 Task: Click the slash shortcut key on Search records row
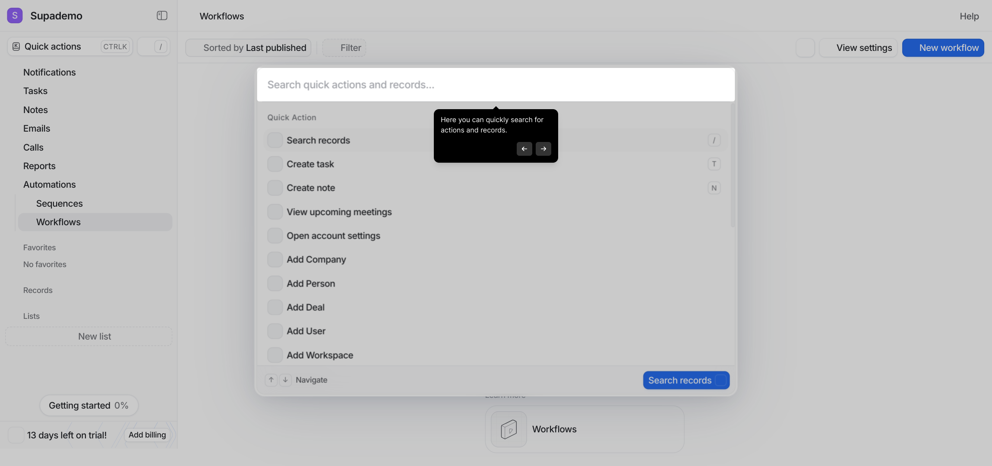[x=714, y=140]
